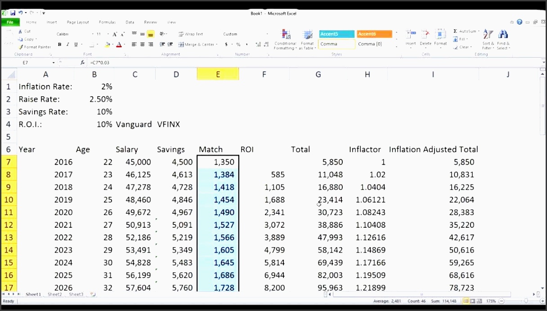Screen dimensions: 547x311
Task: Increase the font size
Action: pos(115,34)
